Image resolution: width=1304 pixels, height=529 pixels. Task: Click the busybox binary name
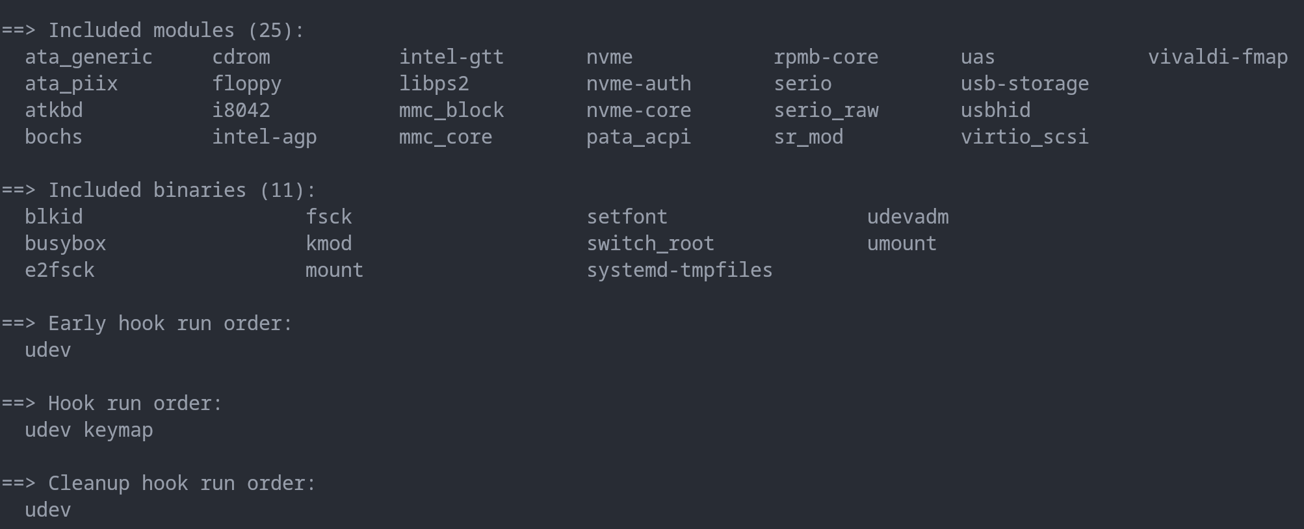coord(65,244)
